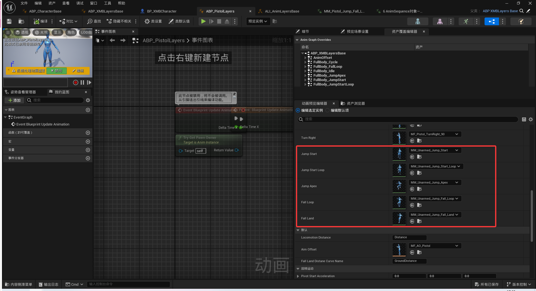Viewport: 536px width, 291px height.
Task: Compile the animation blueprint
Action: click(x=41, y=21)
